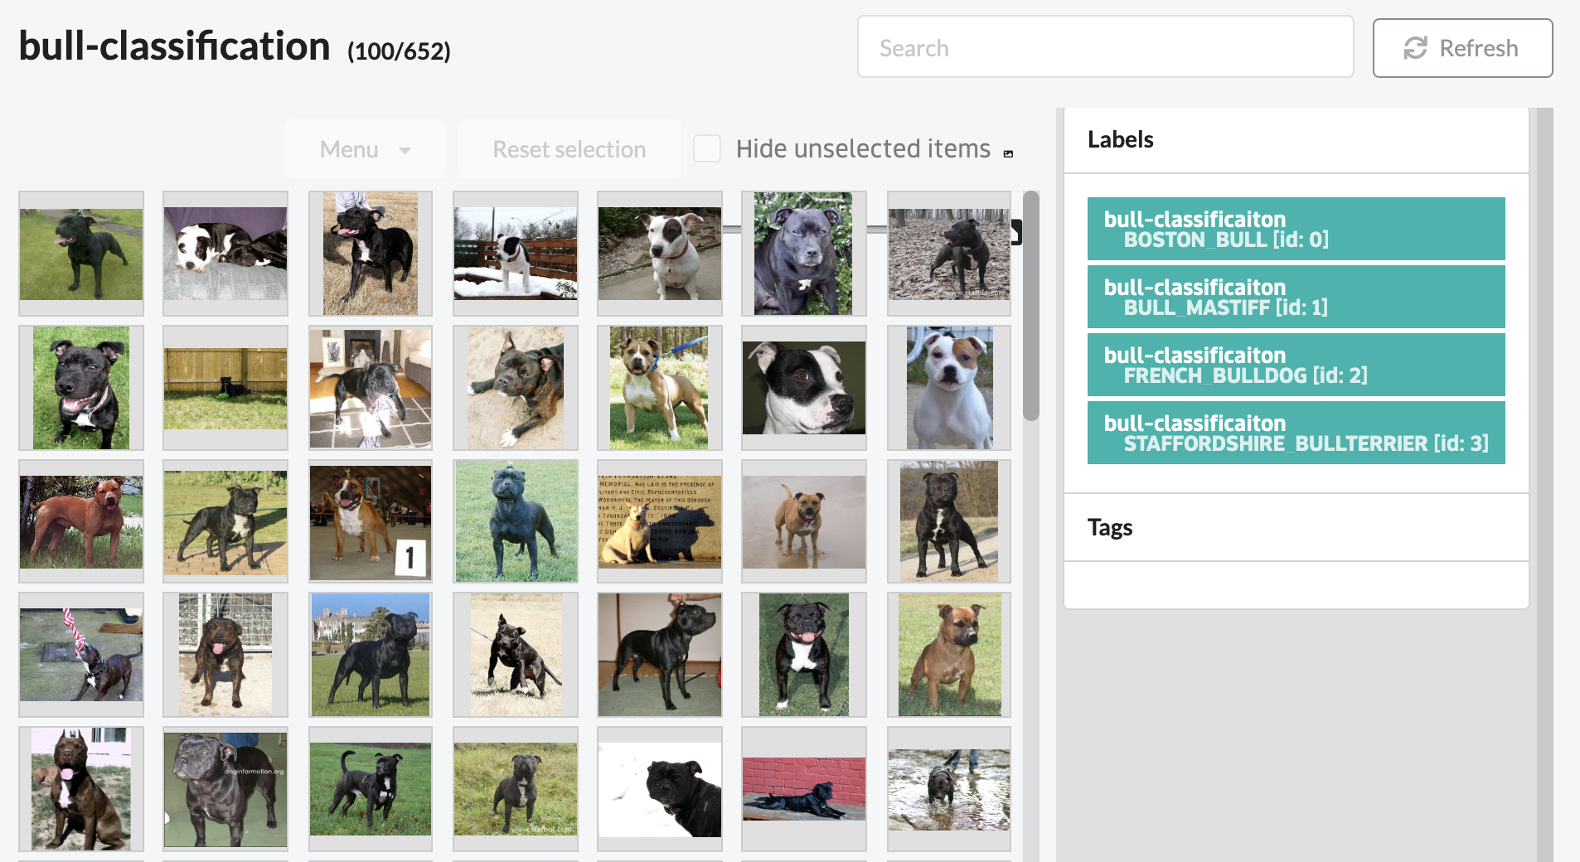
Task: Select dog standing in shallow water thumbnail
Action: [949, 789]
